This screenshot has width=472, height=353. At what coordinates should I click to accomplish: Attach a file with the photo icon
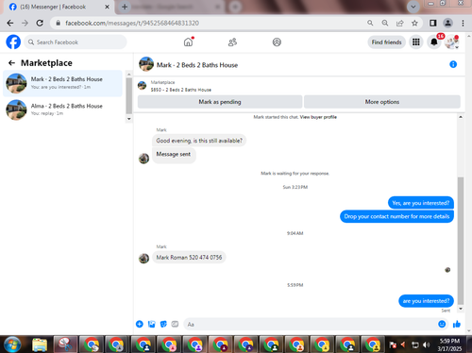click(x=152, y=324)
